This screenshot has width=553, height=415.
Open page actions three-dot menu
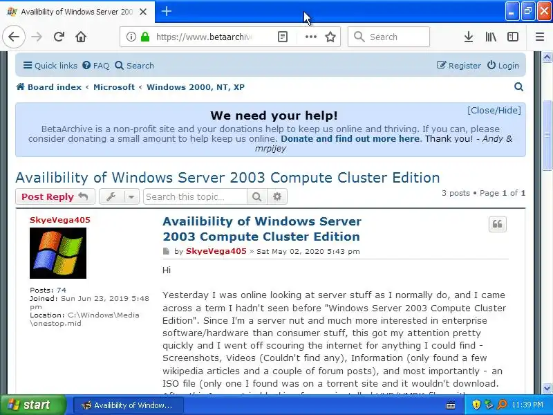click(x=310, y=37)
